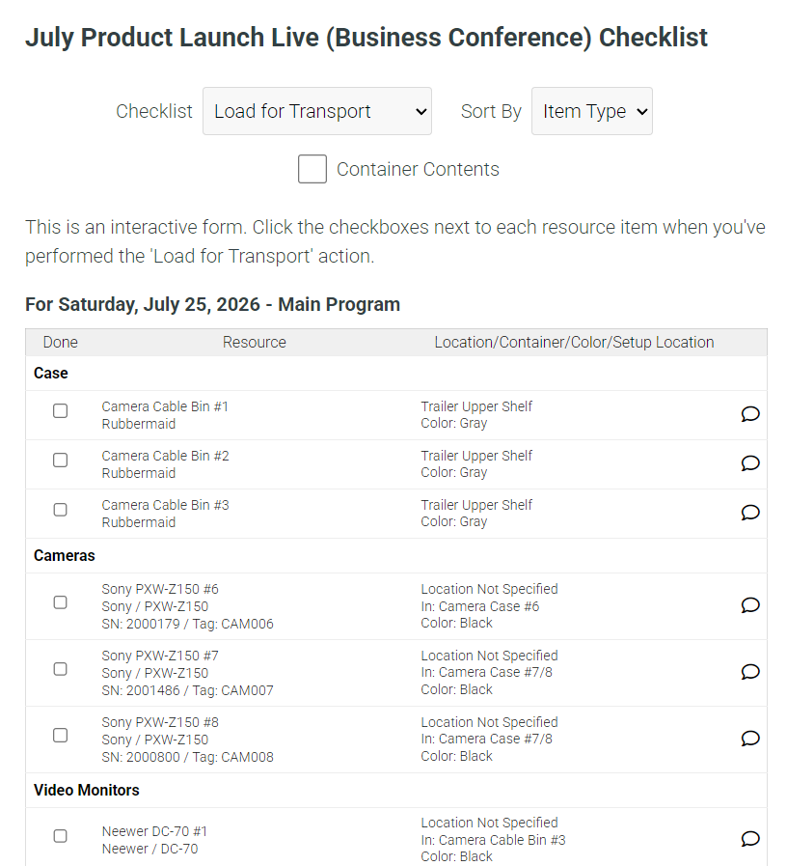Mark Sony PXW-Z150 #7 as loaded
This screenshot has height=866, width=787.
(60, 669)
